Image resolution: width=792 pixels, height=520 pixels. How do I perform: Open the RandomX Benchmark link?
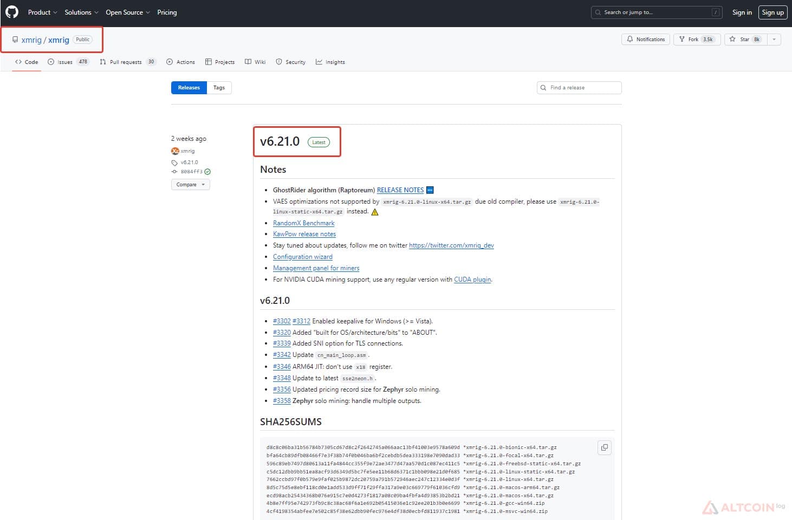pos(304,223)
